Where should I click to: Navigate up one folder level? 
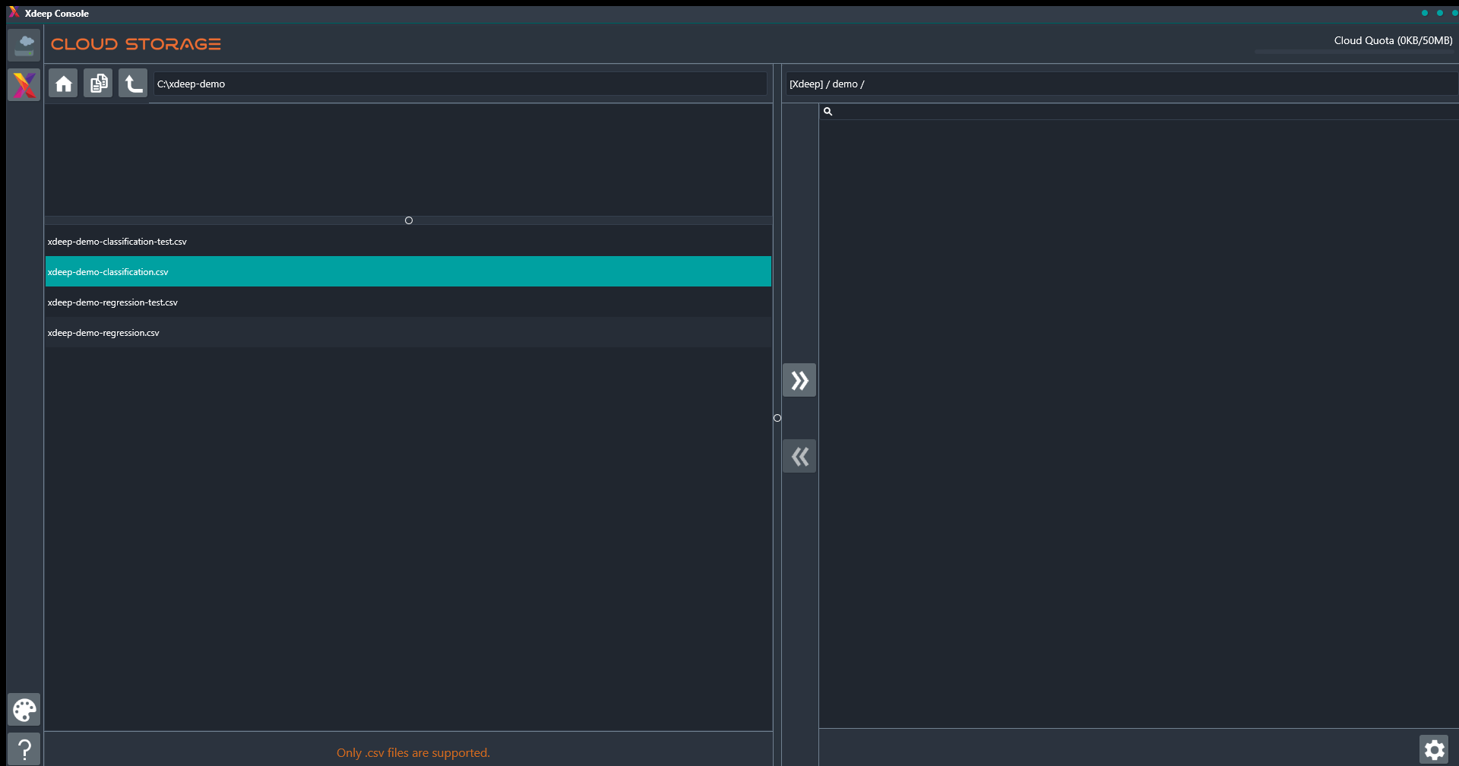point(133,83)
